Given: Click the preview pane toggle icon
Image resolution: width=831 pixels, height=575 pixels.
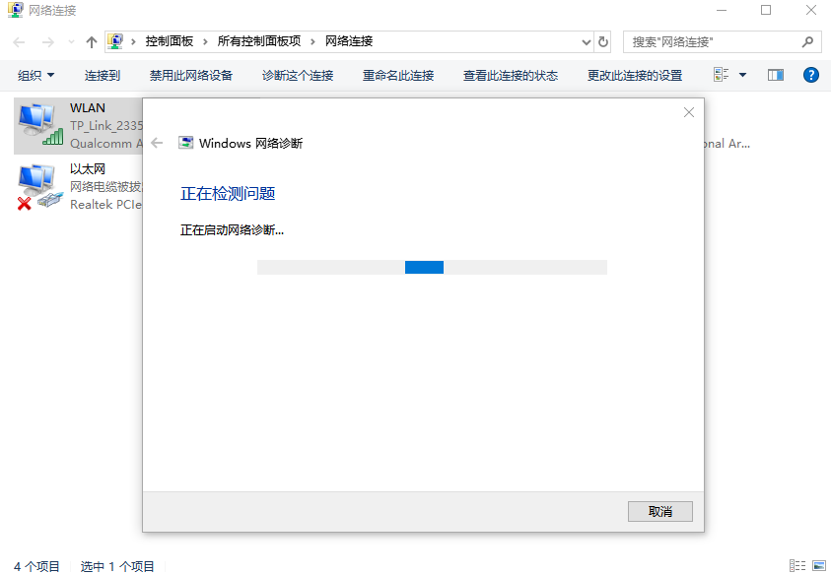Looking at the screenshot, I should pos(775,74).
